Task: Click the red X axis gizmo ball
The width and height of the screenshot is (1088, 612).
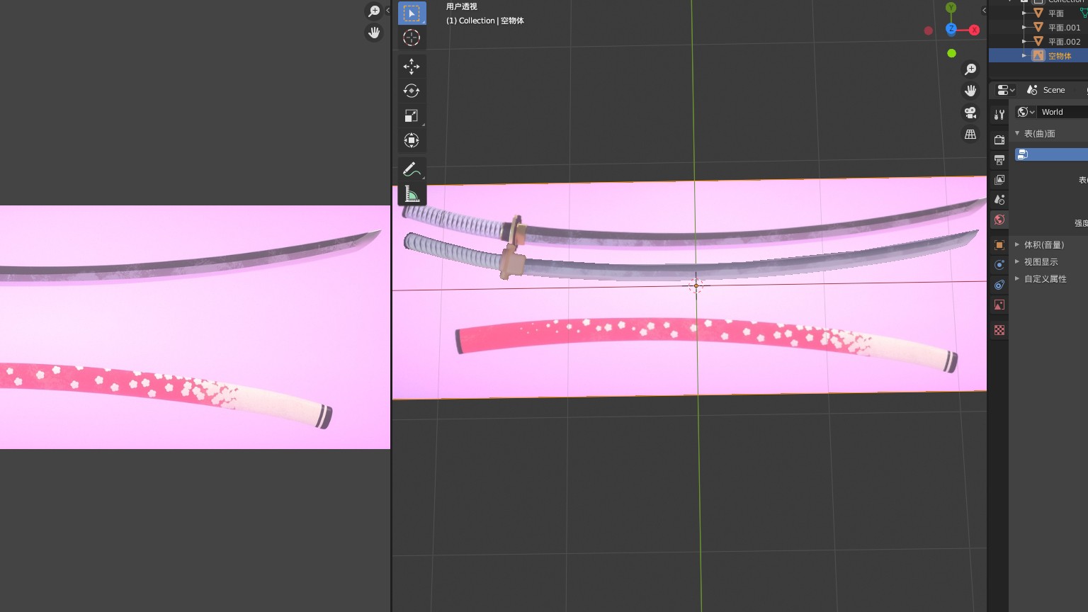Action: click(975, 30)
